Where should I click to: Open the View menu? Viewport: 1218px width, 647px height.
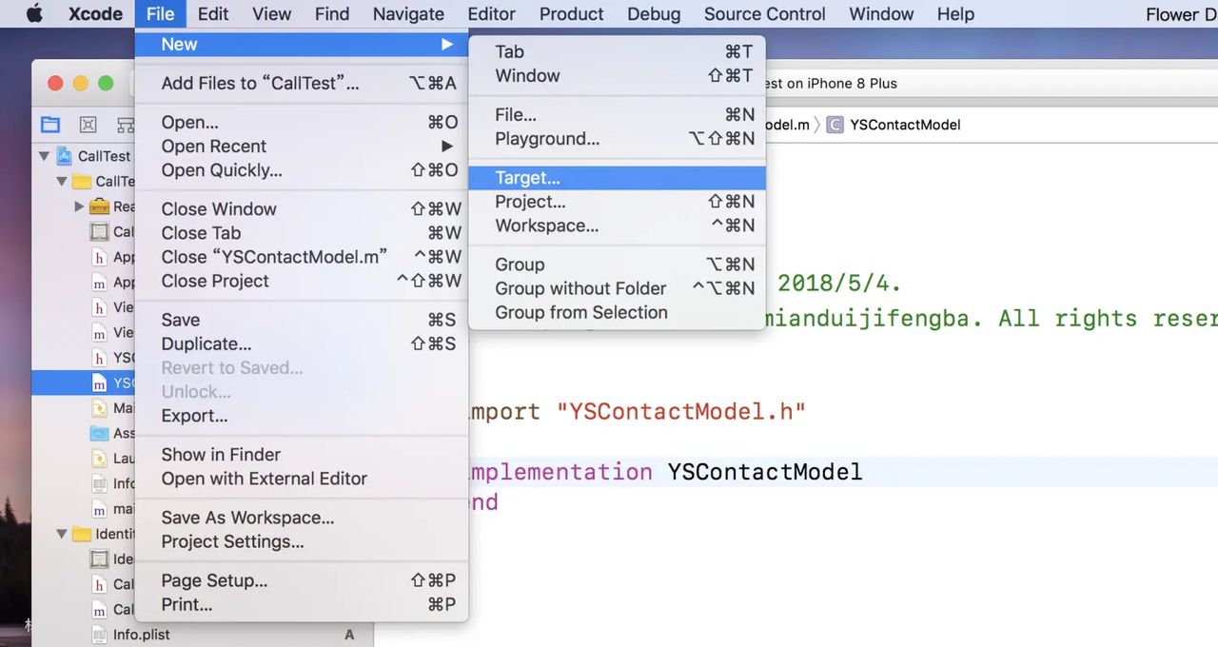(x=271, y=13)
